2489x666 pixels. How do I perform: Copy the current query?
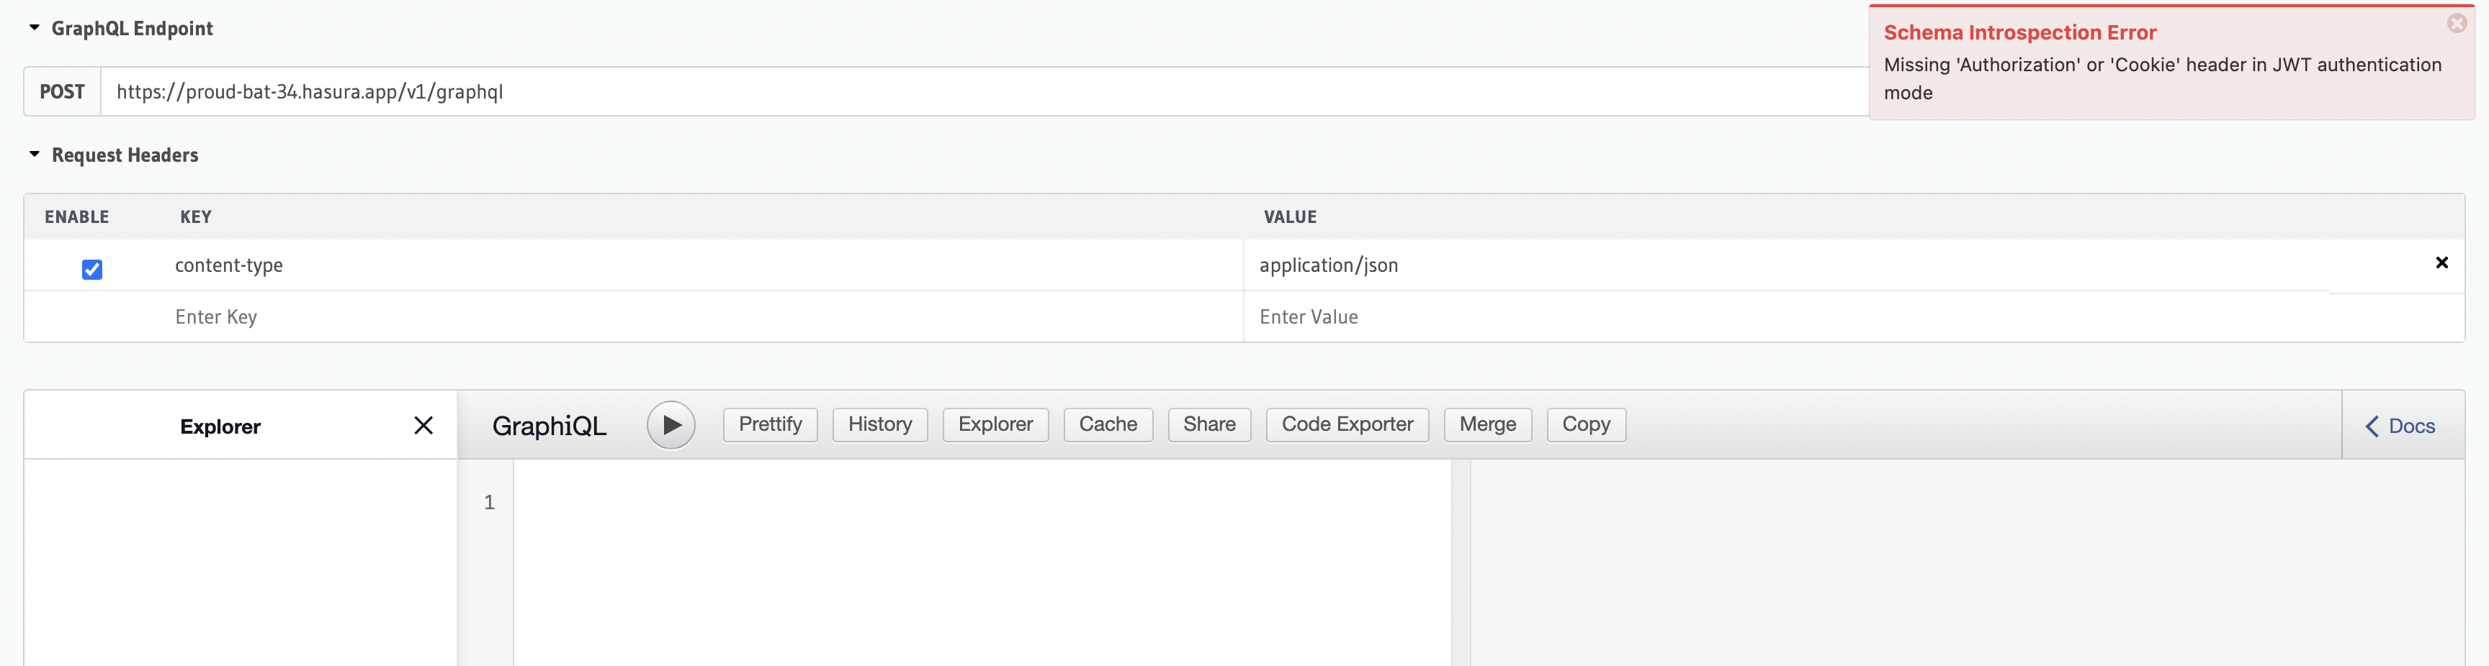point(1584,424)
